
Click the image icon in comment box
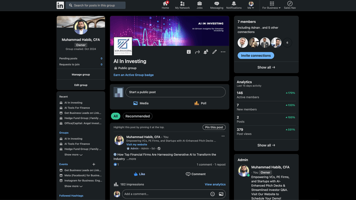click(x=221, y=194)
